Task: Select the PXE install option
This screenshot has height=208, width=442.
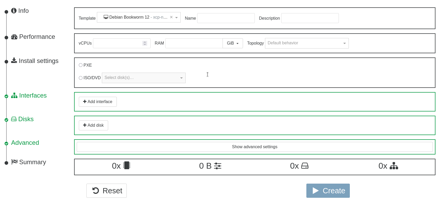Action: pyautogui.click(x=81, y=65)
